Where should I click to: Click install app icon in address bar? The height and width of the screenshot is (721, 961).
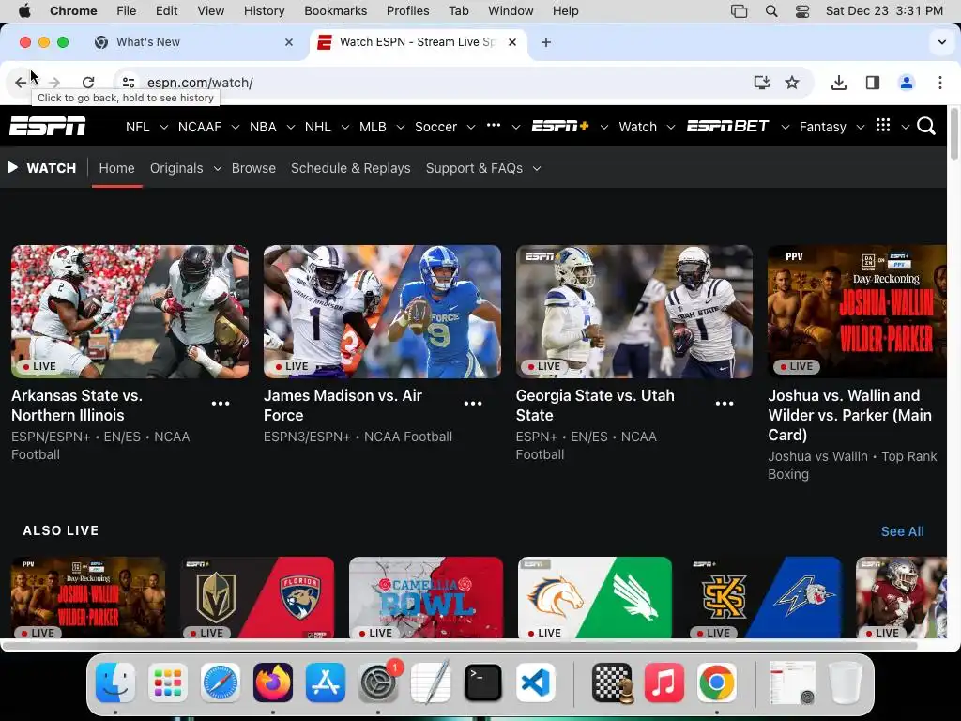click(761, 83)
